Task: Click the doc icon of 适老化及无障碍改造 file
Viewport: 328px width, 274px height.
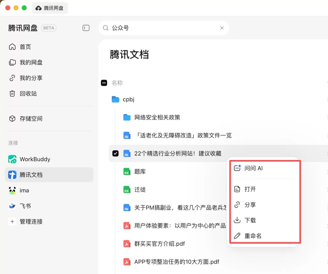Action: coord(127,135)
